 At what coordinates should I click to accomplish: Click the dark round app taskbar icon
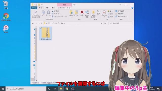pyautogui.click(x=73, y=89)
